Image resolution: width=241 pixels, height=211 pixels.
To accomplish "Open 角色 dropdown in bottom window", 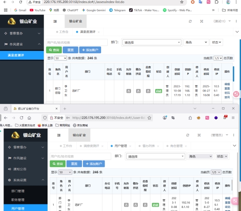I will [200, 157].
